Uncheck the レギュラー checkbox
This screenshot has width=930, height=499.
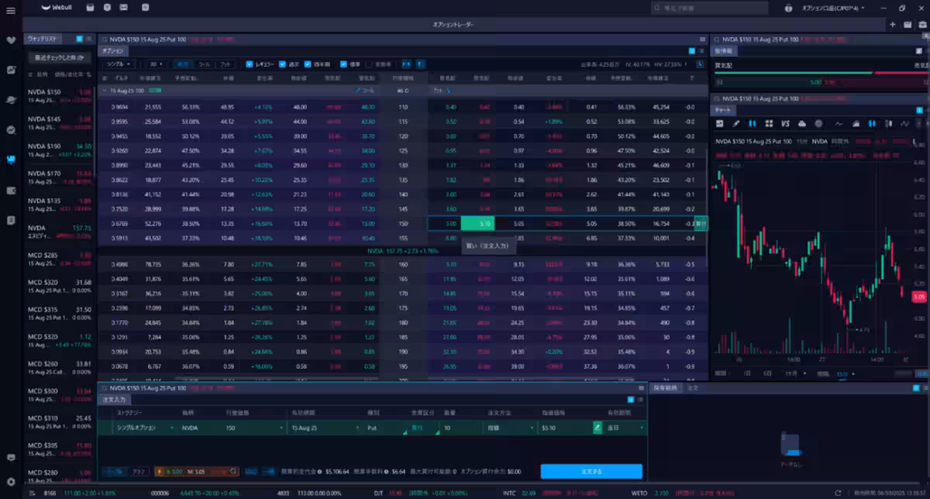250,64
